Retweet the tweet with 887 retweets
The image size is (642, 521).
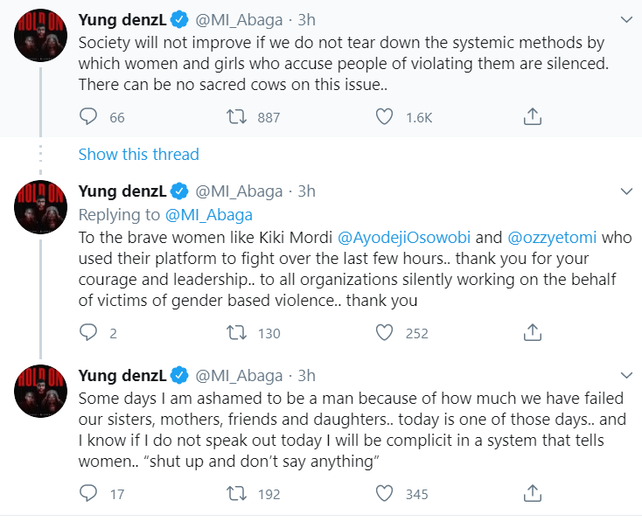(x=234, y=117)
